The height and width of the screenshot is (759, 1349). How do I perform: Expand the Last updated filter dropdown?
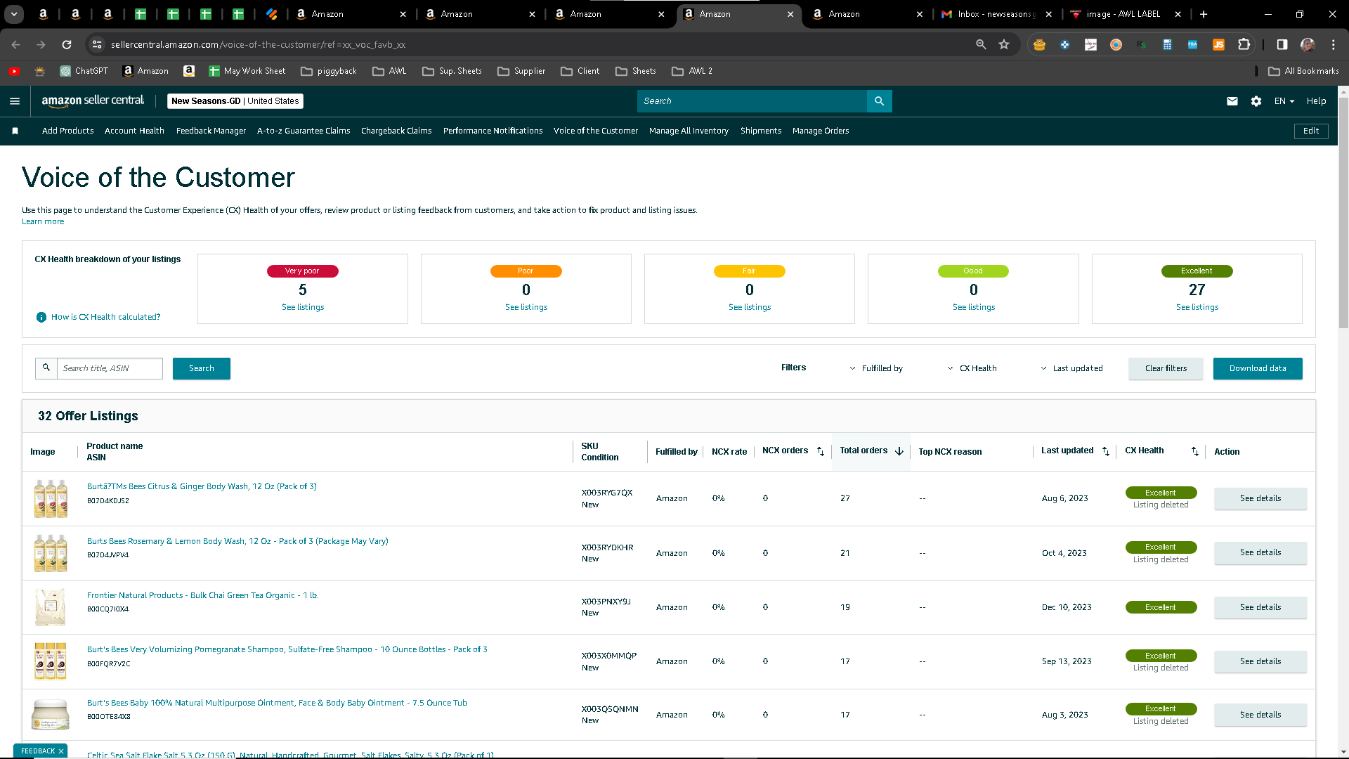[1071, 368]
